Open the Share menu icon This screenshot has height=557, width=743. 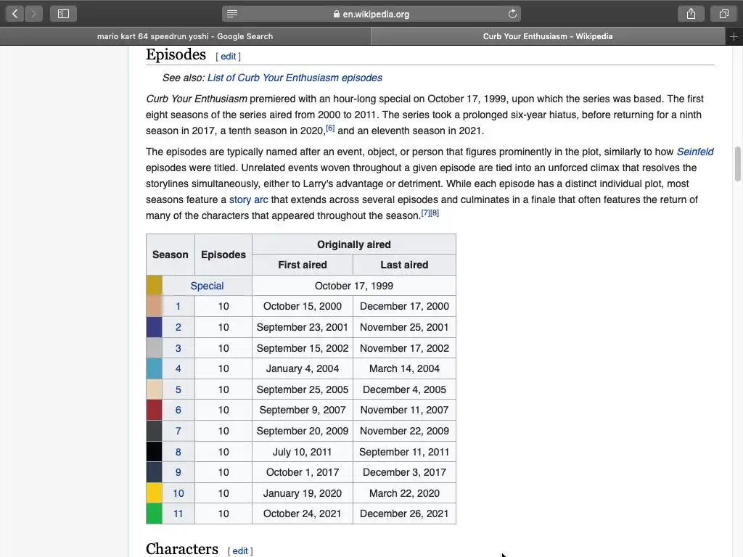tap(691, 14)
